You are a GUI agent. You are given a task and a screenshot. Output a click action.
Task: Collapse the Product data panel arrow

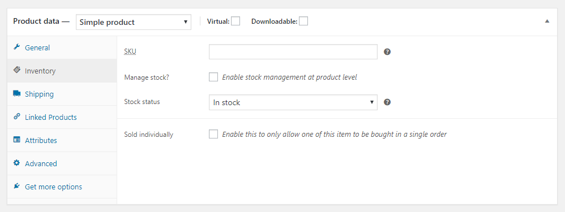547,21
